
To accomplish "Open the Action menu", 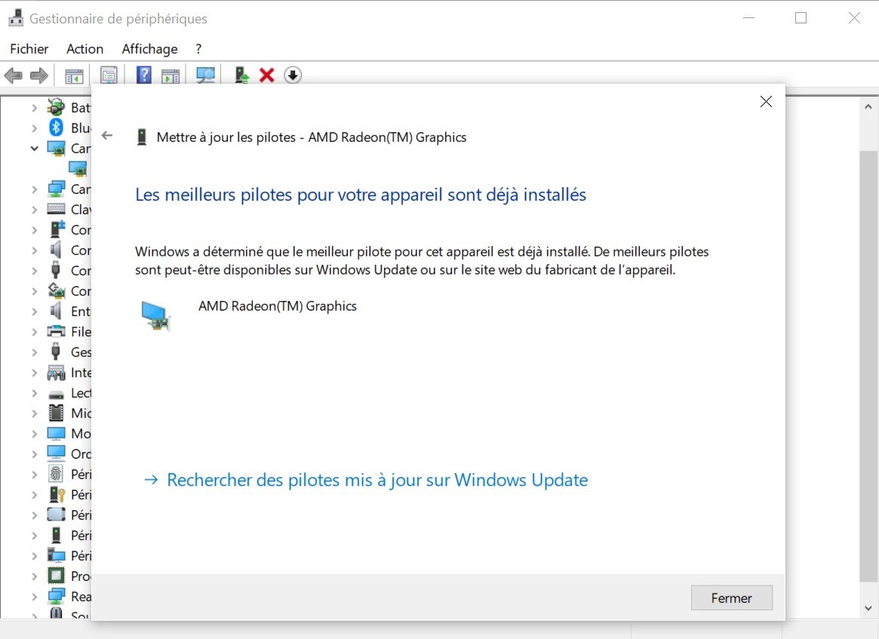I will click(85, 49).
